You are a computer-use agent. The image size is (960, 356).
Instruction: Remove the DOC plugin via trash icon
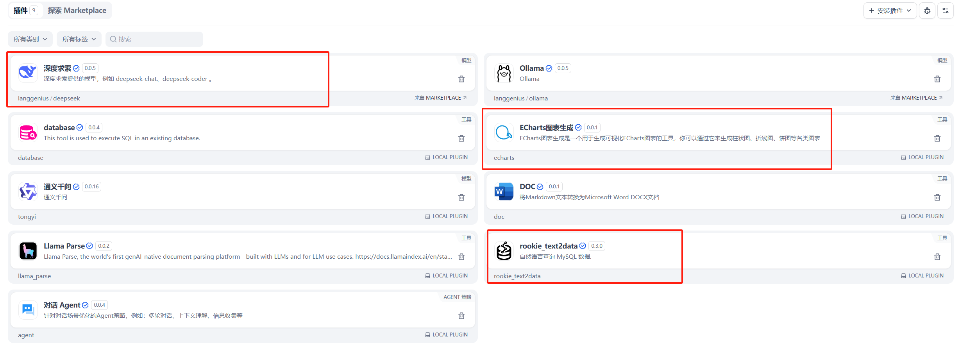point(937,197)
